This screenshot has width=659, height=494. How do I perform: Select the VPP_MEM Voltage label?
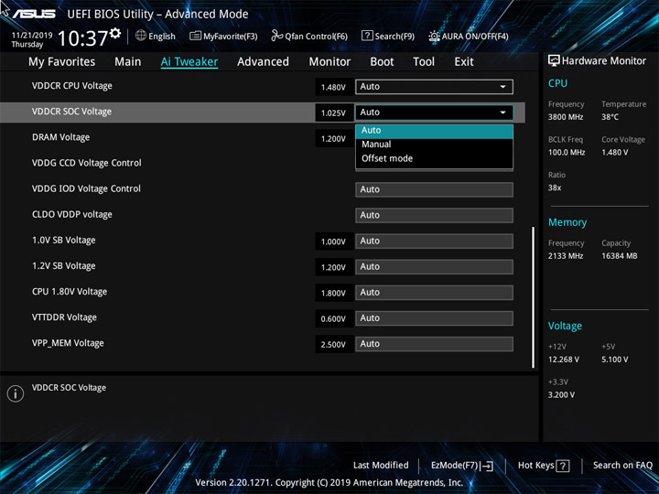click(x=68, y=343)
